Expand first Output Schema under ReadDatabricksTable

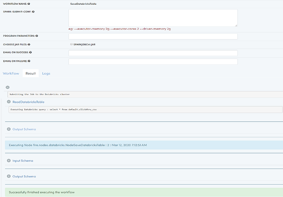(x=9, y=129)
